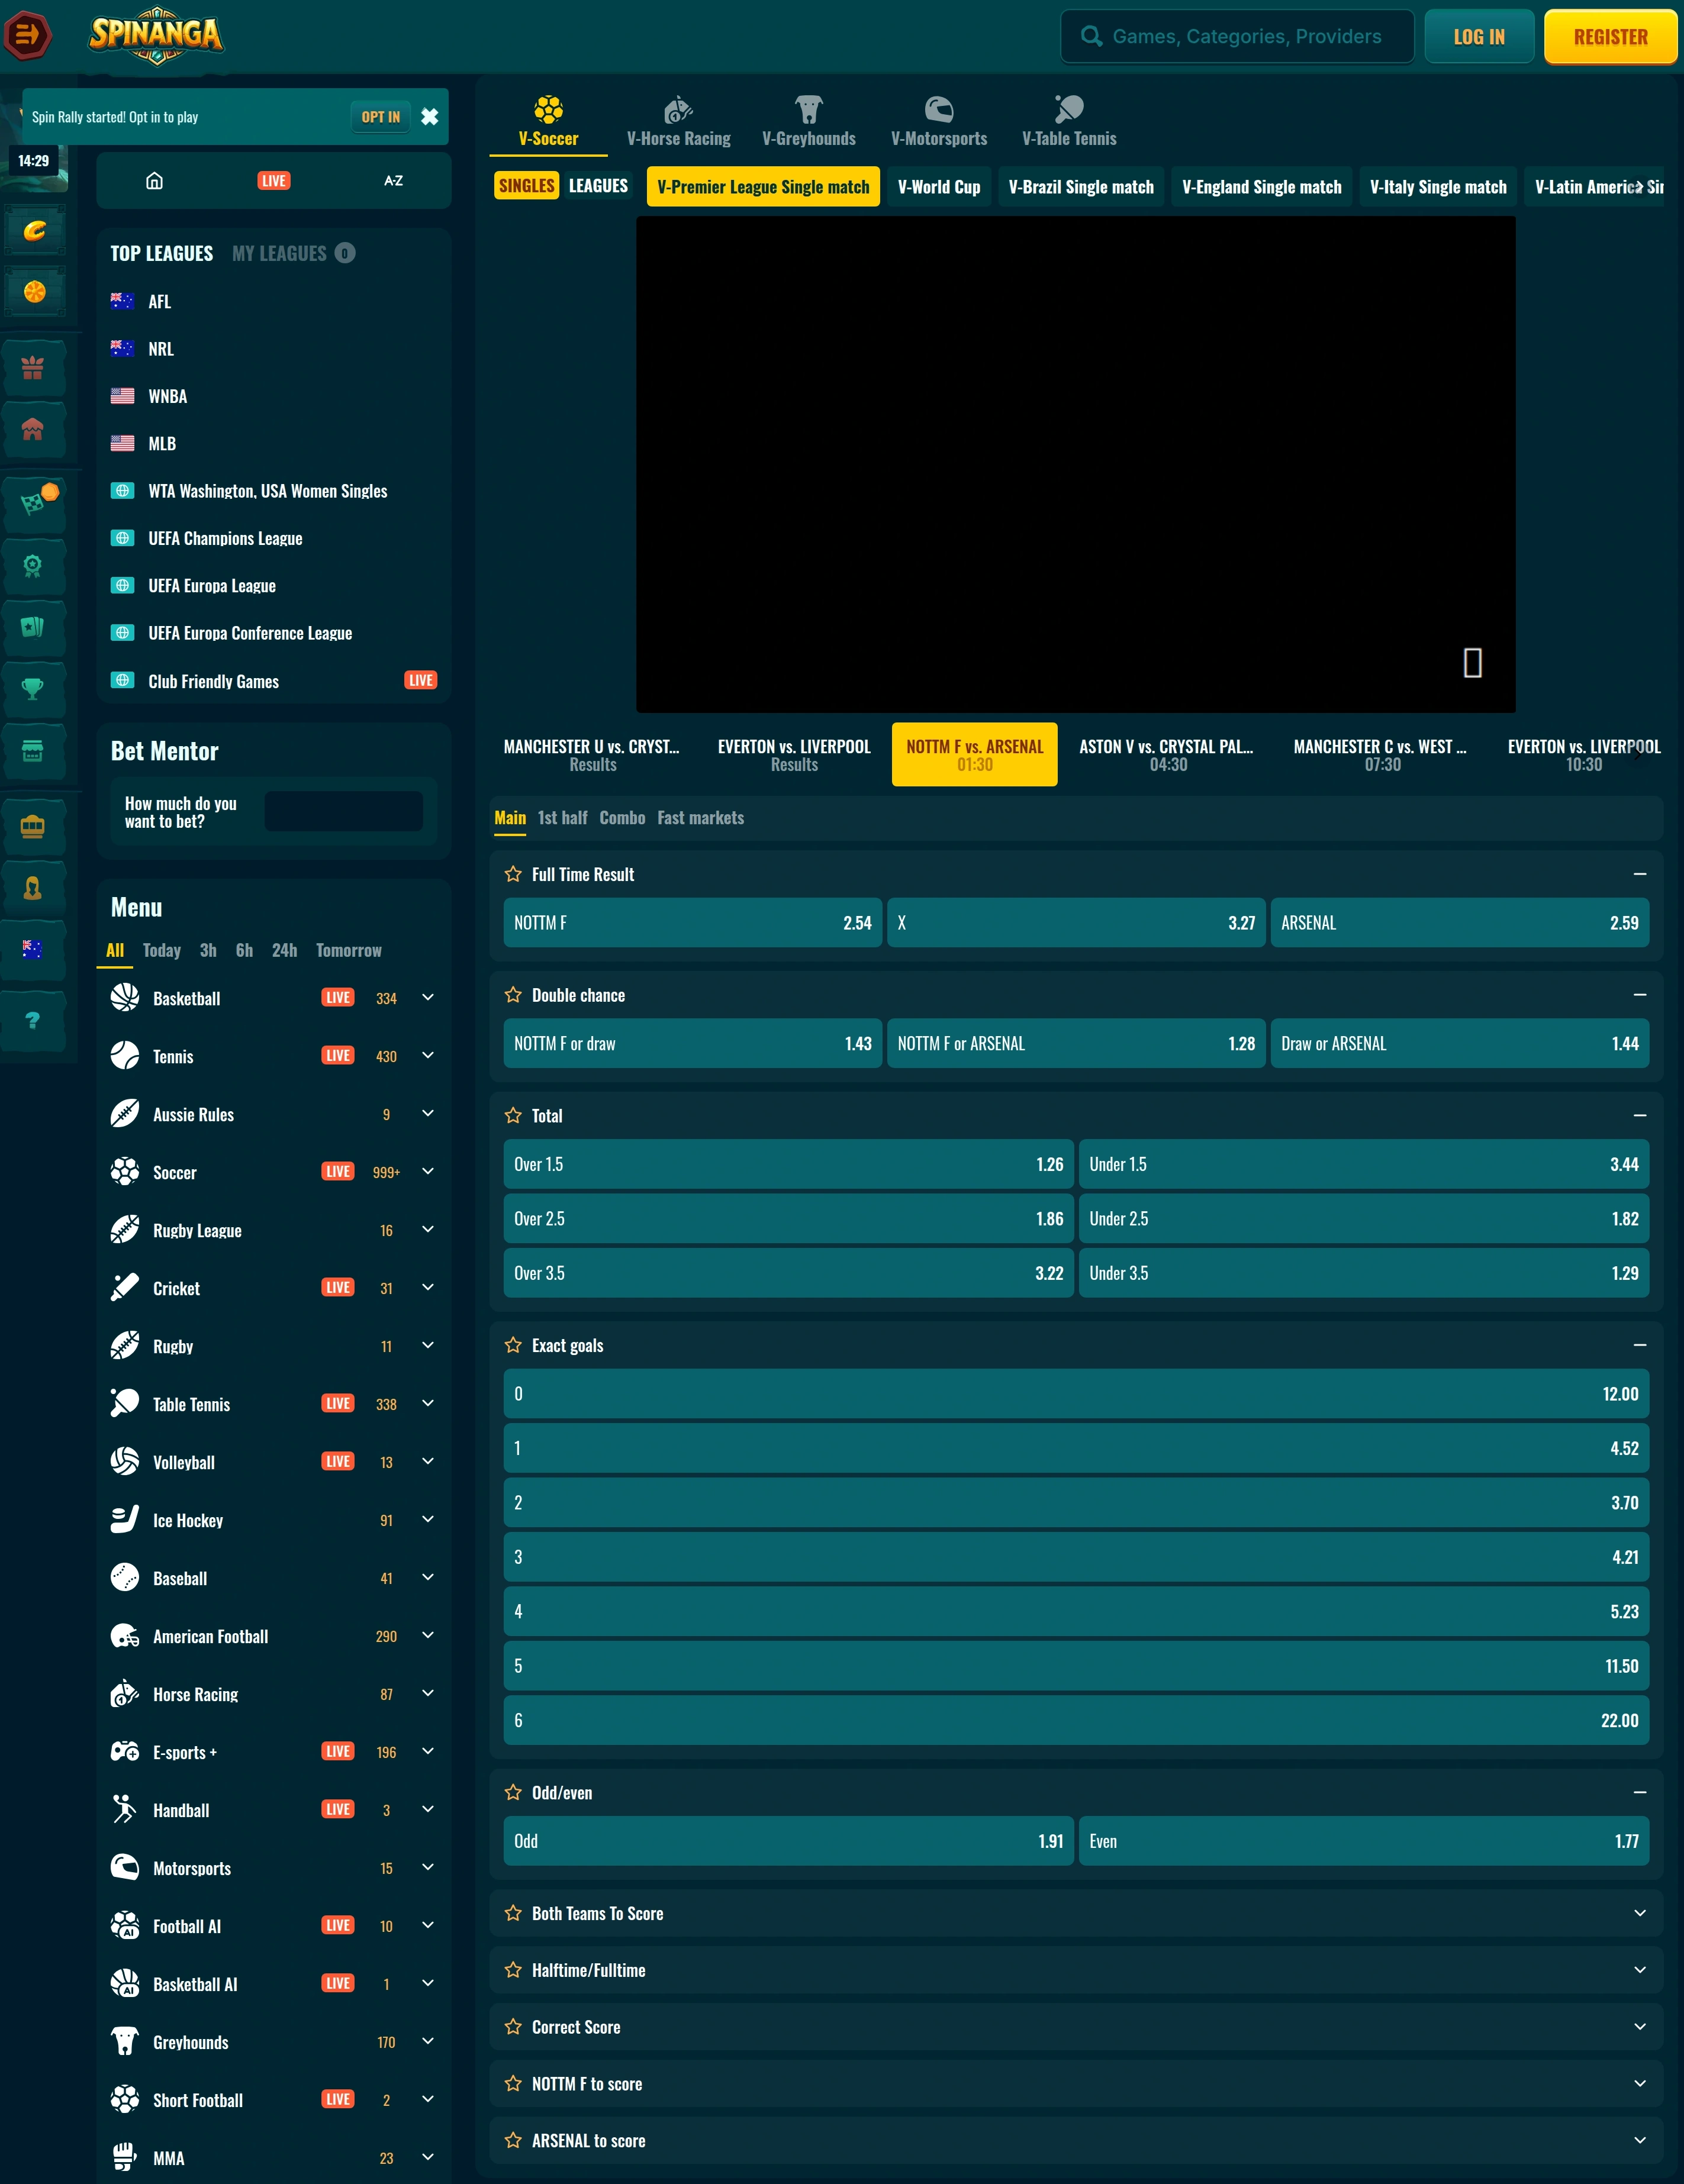Opt in to Spin Rally
The height and width of the screenshot is (2184, 1684).
380,117
